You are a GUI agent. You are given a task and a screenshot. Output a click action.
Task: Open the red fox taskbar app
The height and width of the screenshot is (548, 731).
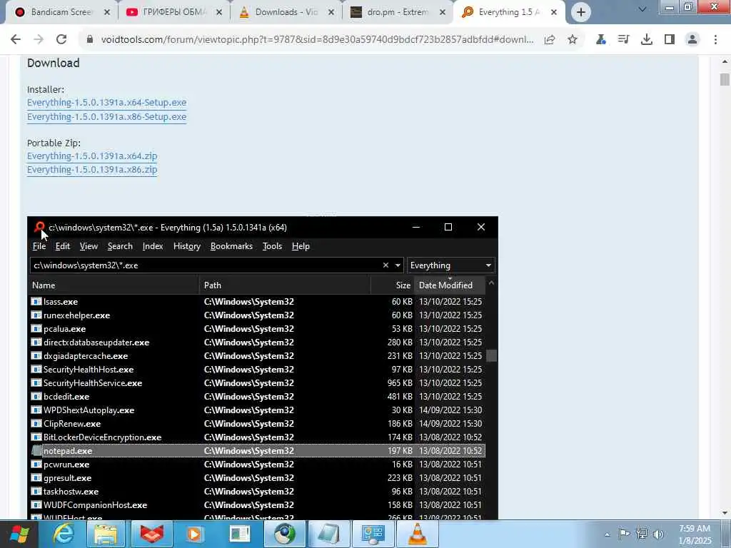pyautogui.click(x=151, y=534)
